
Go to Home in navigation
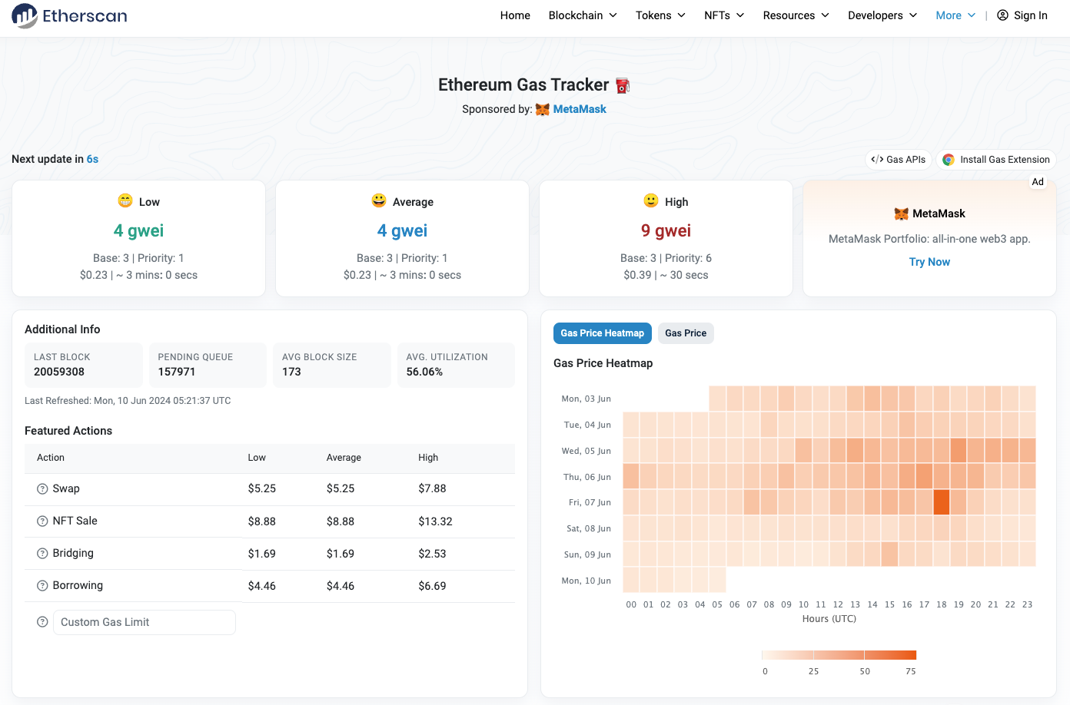pos(515,15)
